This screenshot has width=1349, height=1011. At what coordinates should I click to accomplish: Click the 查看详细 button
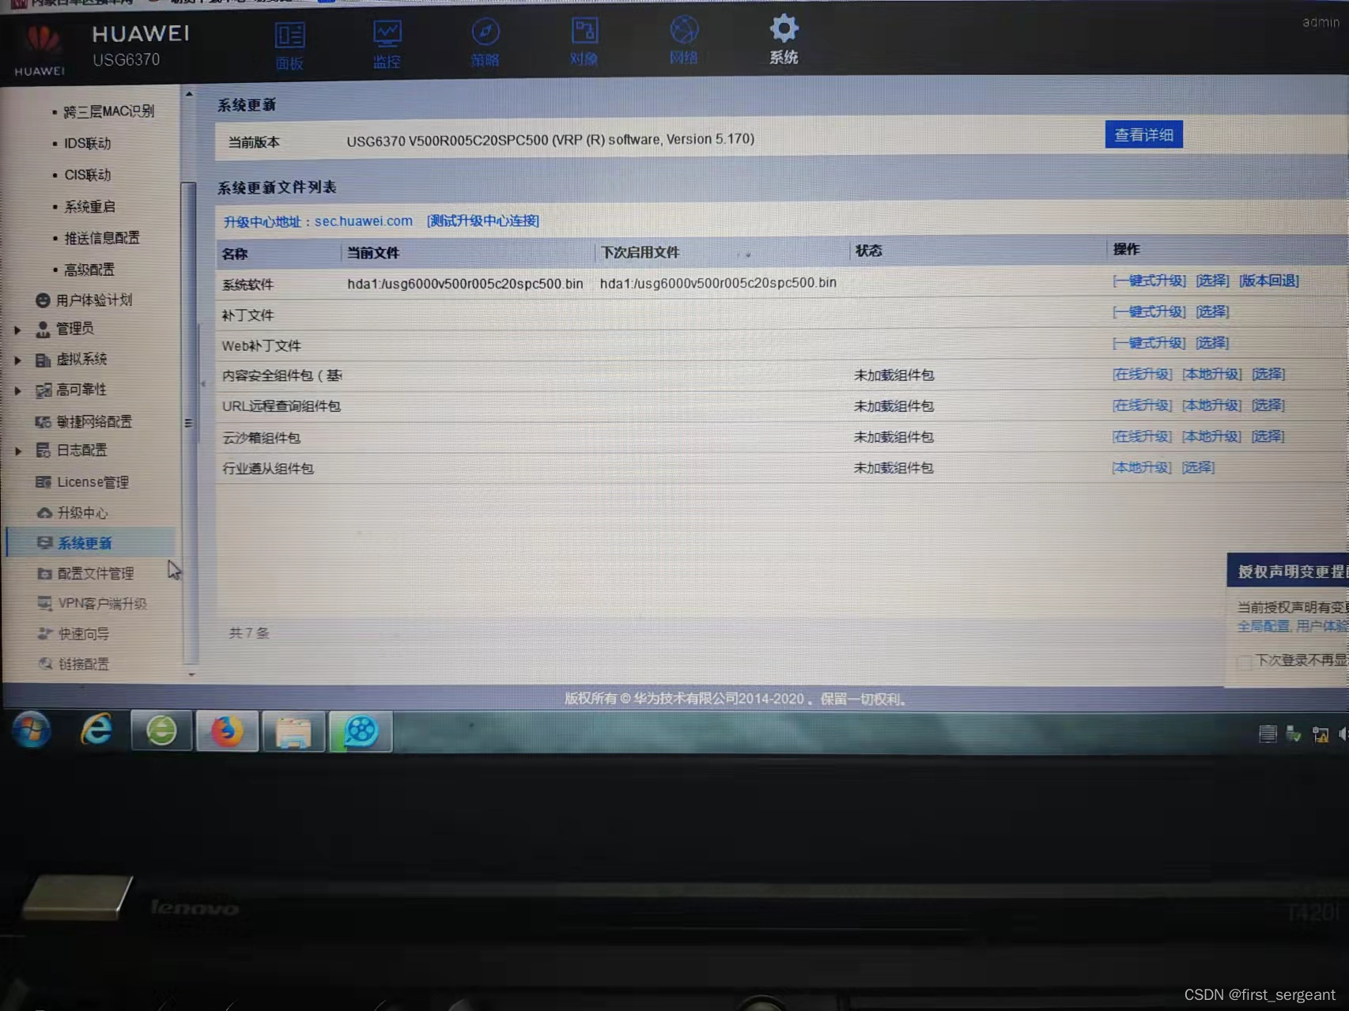coord(1143,135)
